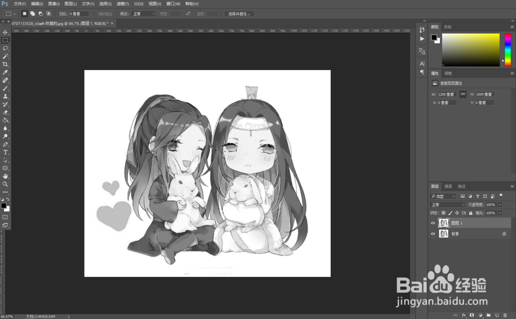Select the Path Selection tool
This screenshot has width=516, height=319.
5,160
